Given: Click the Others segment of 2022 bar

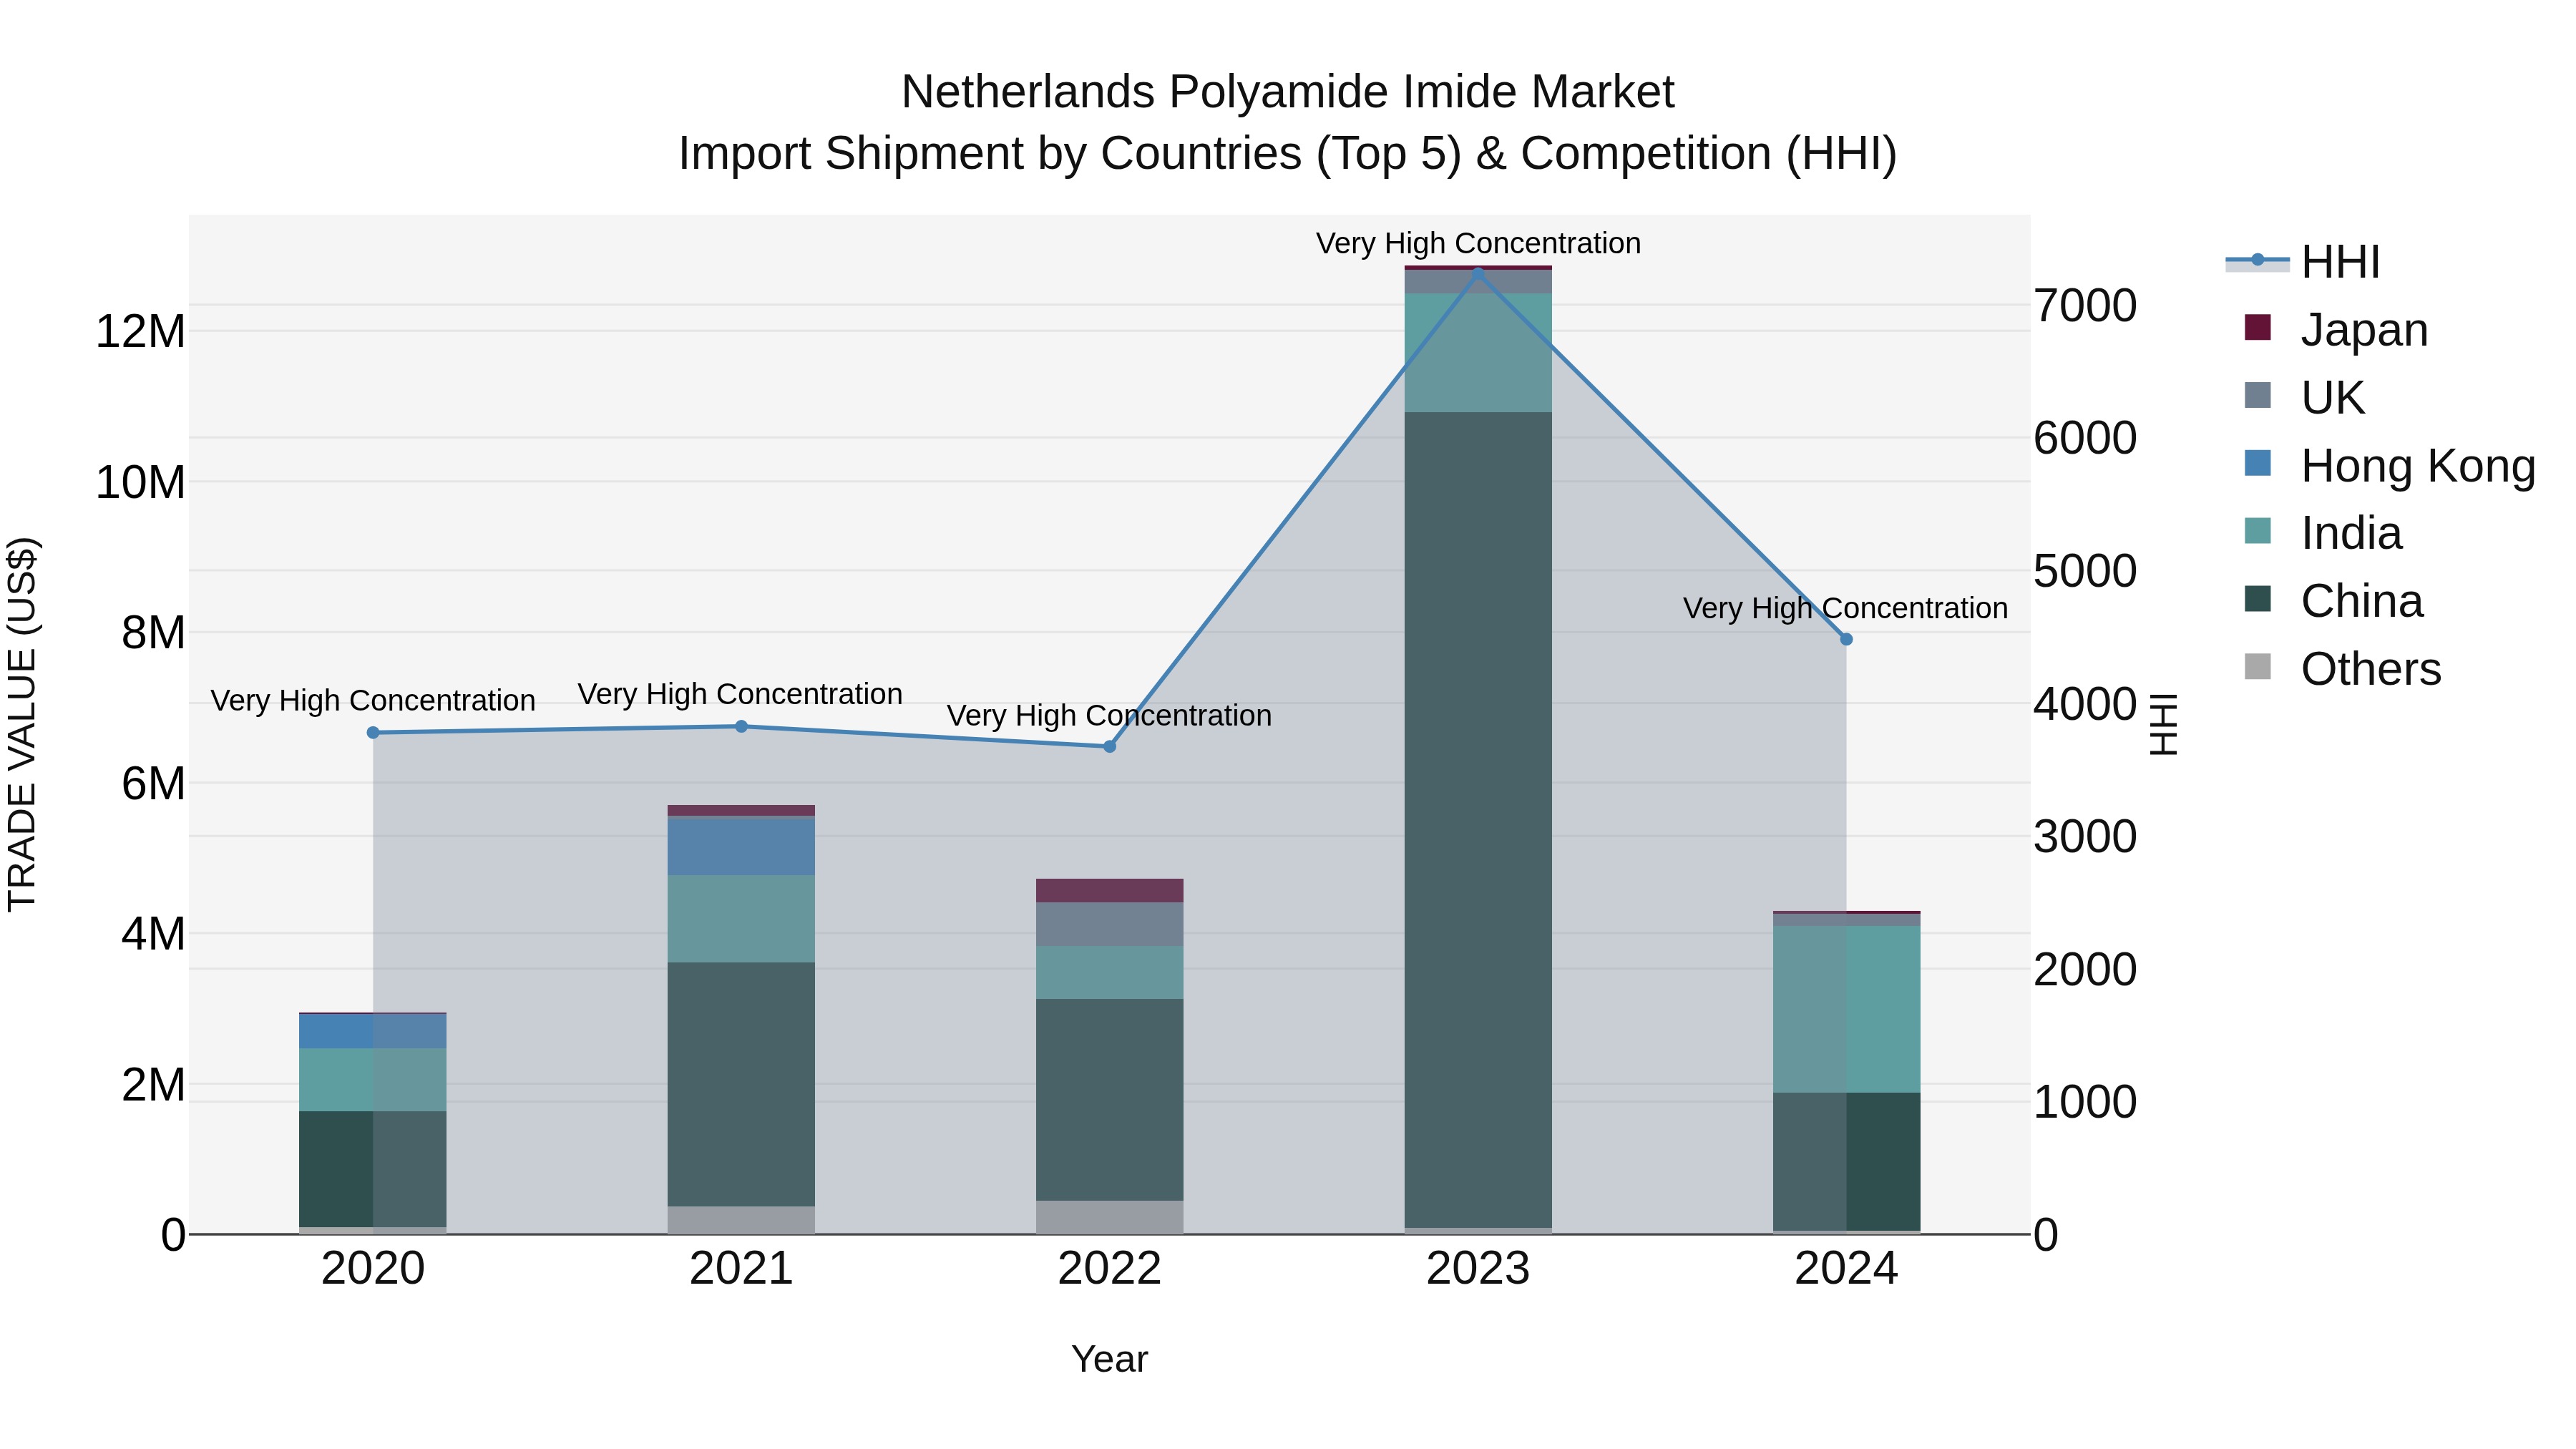Looking at the screenshot, I should (x=1109, y=1218).
